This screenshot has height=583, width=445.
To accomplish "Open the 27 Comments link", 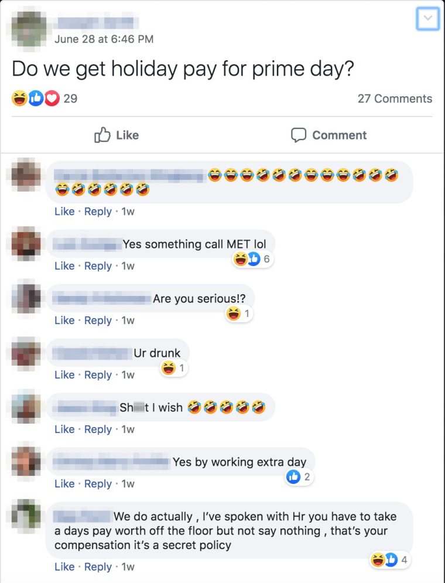I will pos(395,98).
